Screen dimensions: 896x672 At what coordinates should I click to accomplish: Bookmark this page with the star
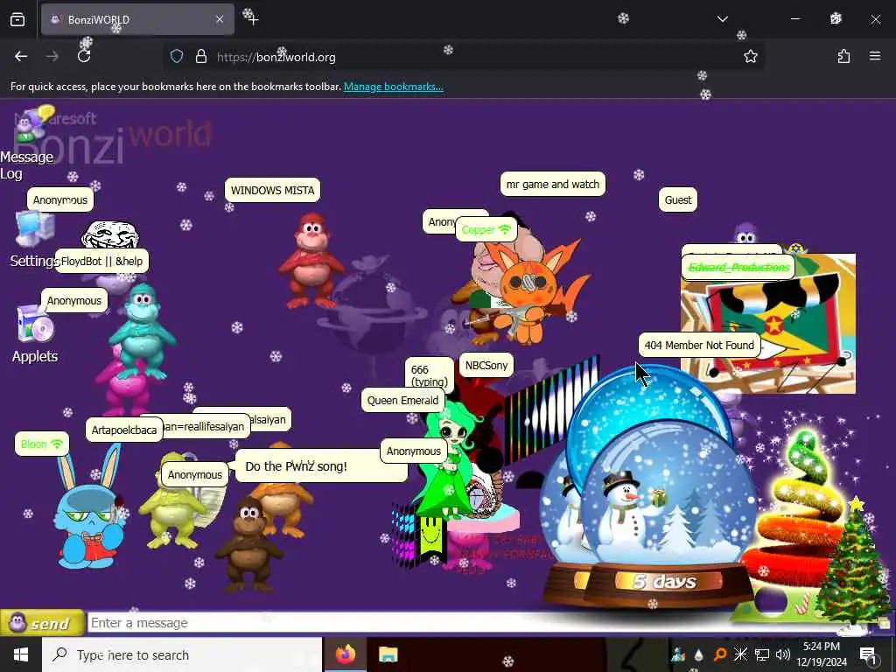click(750, 56)
